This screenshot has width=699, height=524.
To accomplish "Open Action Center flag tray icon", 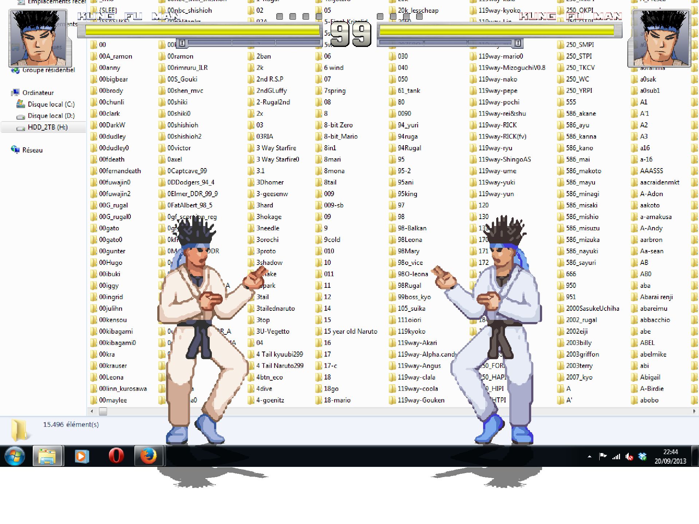I will coord(603,456).
